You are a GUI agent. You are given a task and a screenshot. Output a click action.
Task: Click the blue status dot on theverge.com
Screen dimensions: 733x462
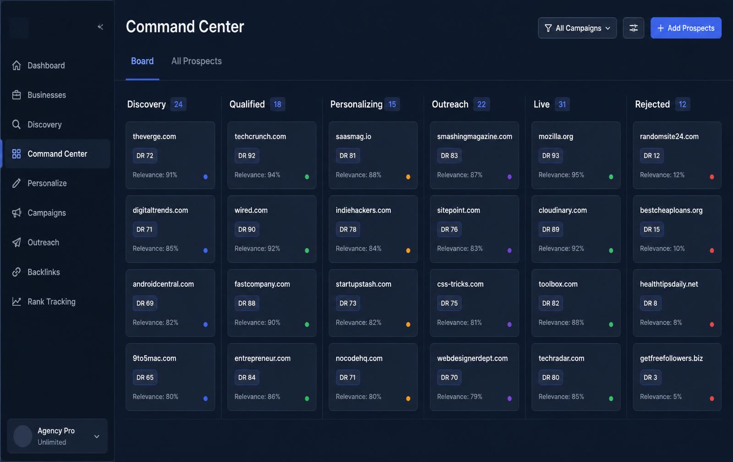point(205,177)
